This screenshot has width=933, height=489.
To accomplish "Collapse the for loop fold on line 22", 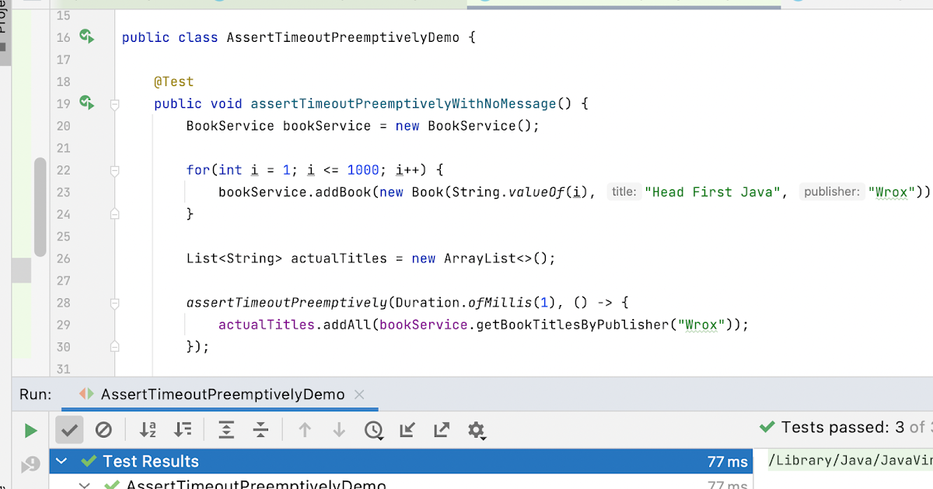I will [114, 169].
